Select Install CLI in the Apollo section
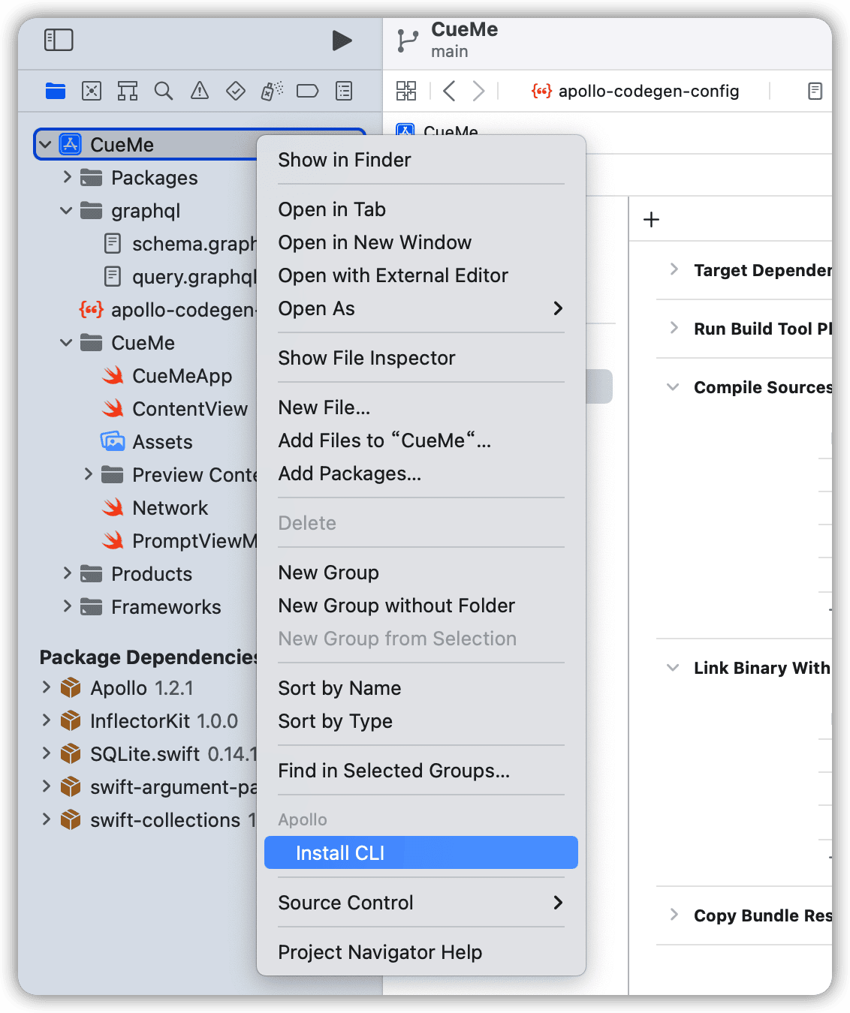The height and width of the screenshot is (1013, 850). pos(421,852)
